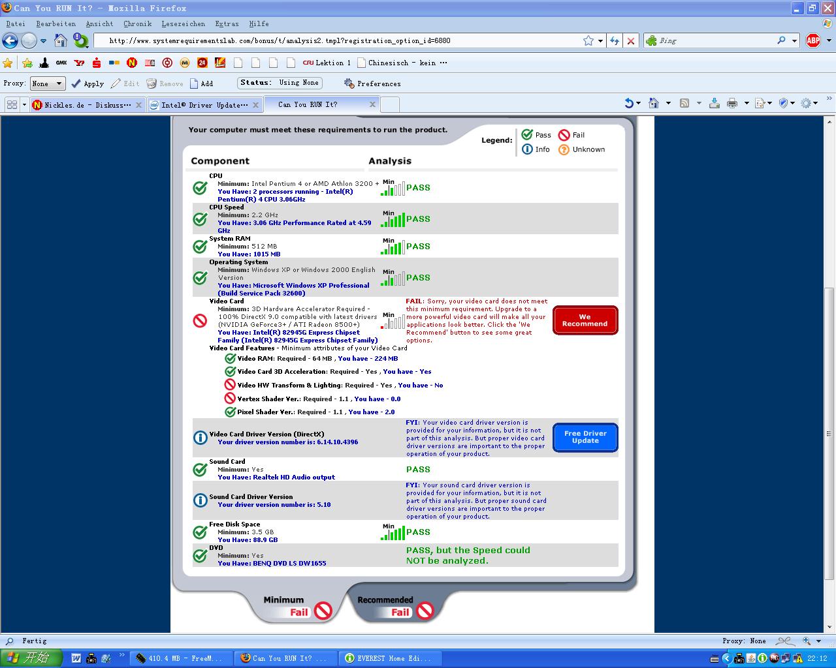Image resolution: width=836 pixels, height=668 pixels.
Task: Open the FreeM 410.4 MB taskbar item
Action: pos(181,658)
